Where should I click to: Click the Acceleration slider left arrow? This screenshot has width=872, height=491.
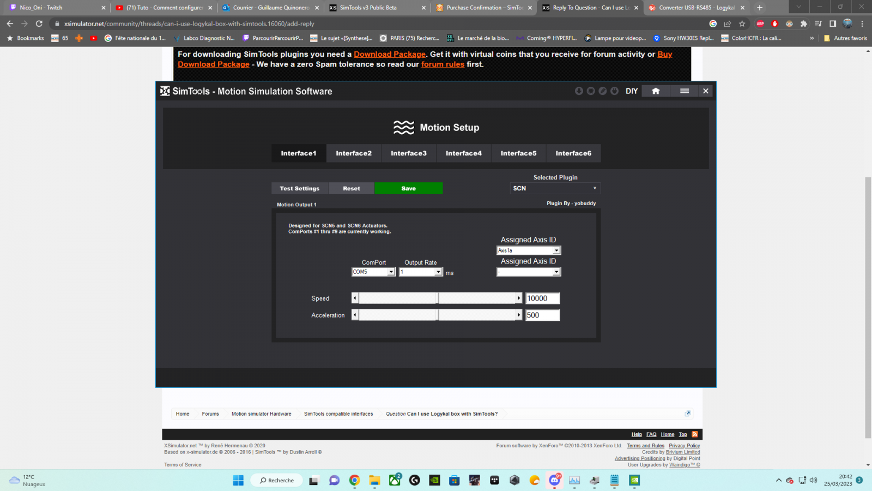click(x=355, y=315)
